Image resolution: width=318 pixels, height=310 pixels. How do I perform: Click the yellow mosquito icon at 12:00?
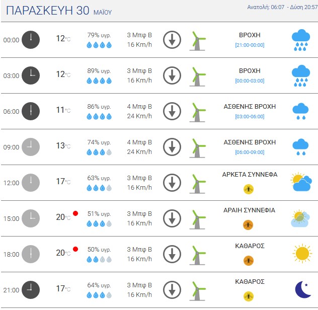[249, 189]
